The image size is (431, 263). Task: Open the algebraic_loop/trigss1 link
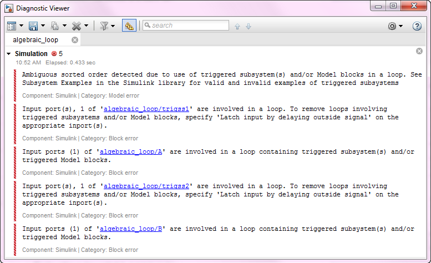click(146, 109)
